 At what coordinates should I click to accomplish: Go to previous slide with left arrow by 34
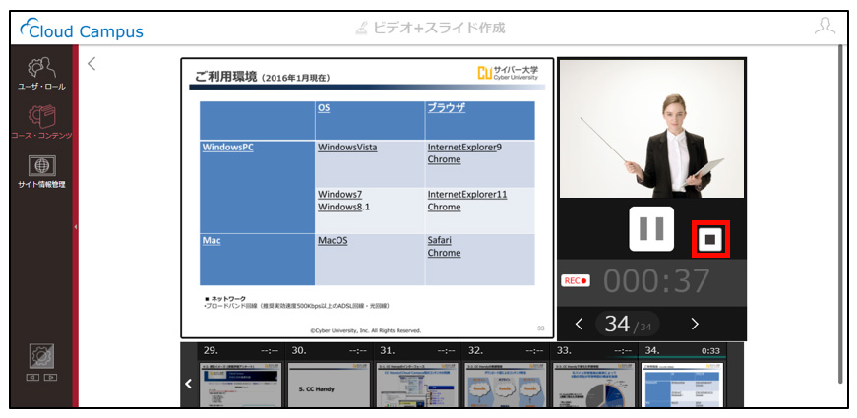pyautogui.click(x=579, y=324)
